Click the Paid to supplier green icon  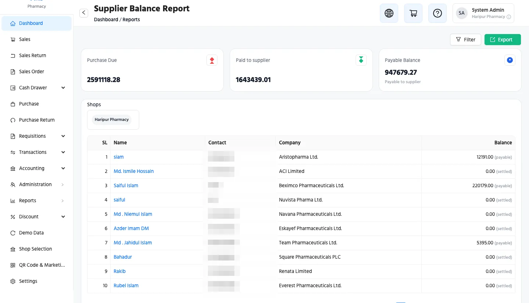tap(361, 60)
